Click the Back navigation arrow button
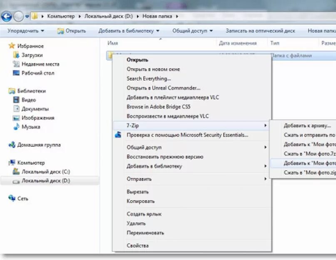The width and height of the screenshot is (336, 260). [6, 16]
